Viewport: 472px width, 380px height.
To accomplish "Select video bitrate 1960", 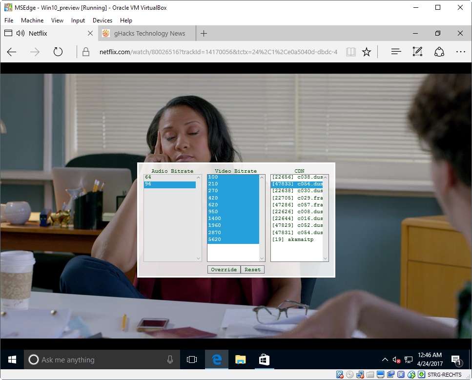I will [x=233, y=225].
